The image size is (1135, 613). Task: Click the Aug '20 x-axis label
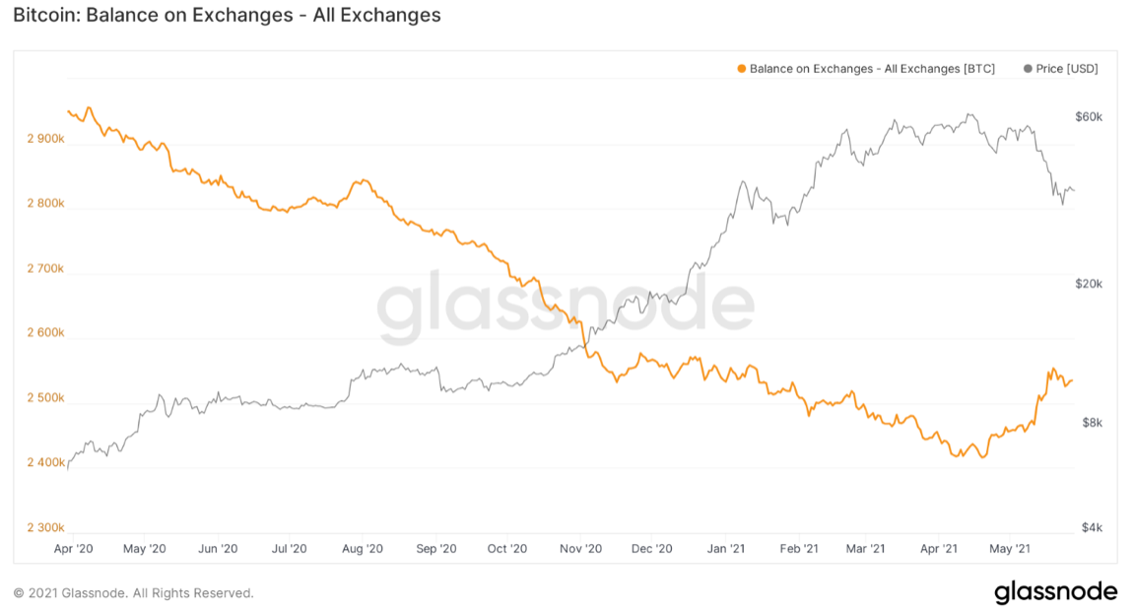pyautogui.click(x=362, y=549)
